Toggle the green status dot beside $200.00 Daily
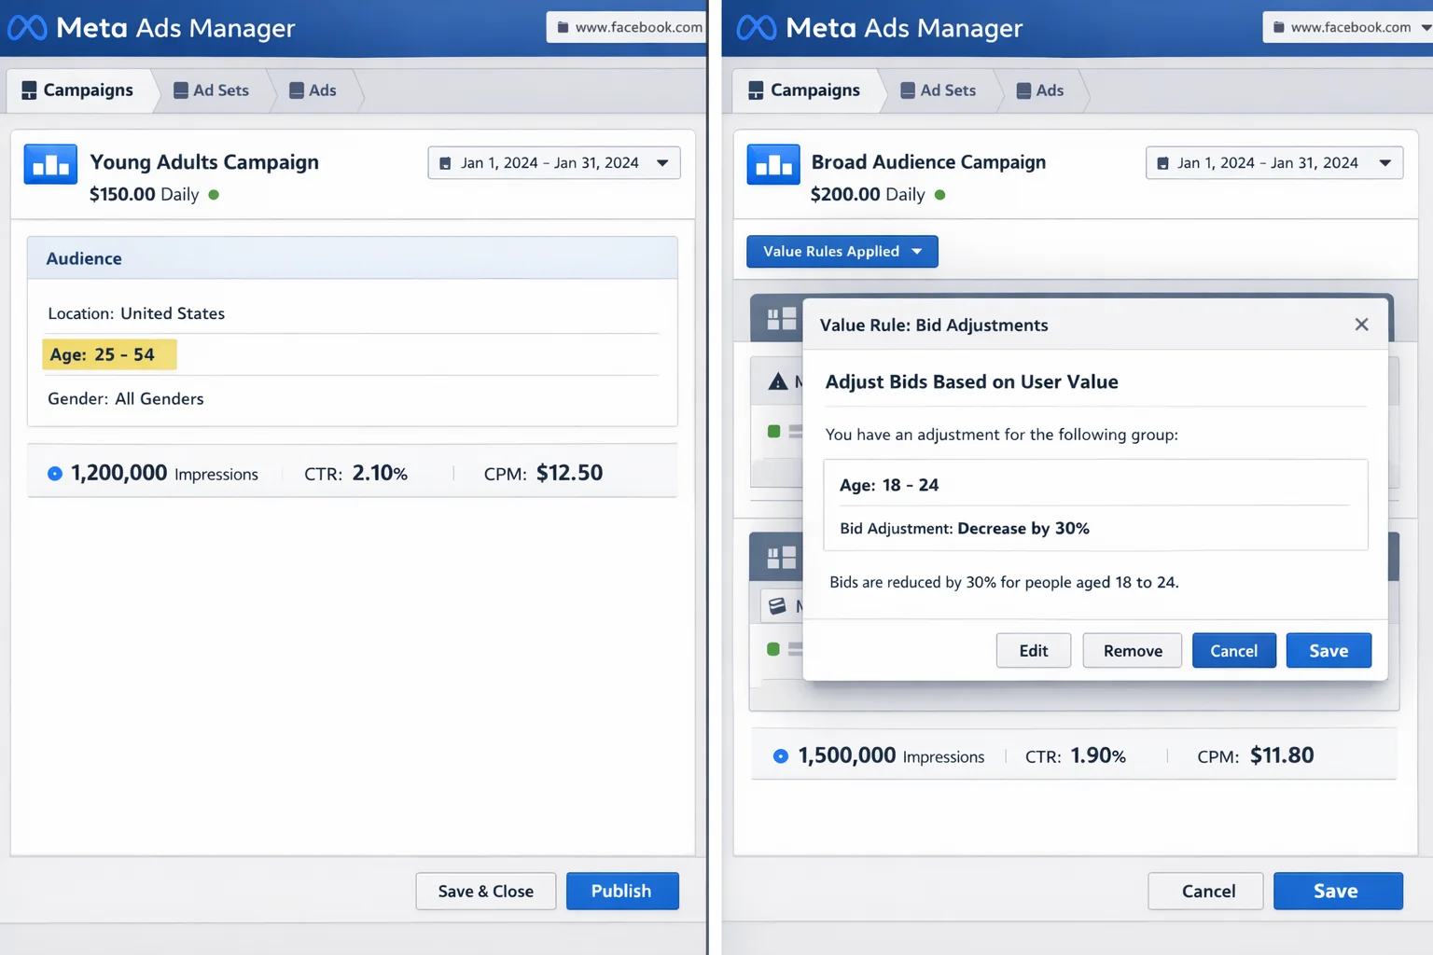This screenshot has height=955, width=1433. pos(939,195)
